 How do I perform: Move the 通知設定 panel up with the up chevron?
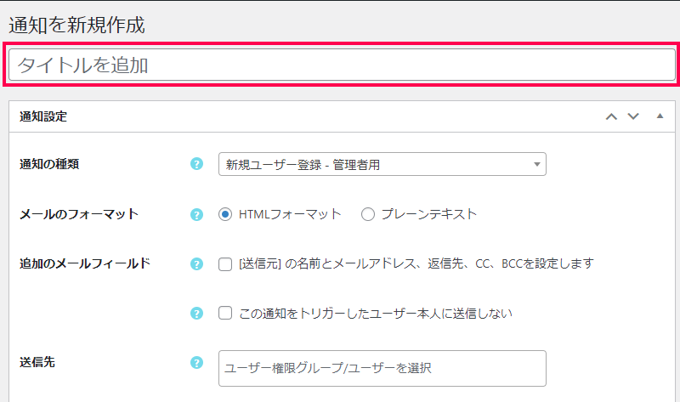click(611, 116)
